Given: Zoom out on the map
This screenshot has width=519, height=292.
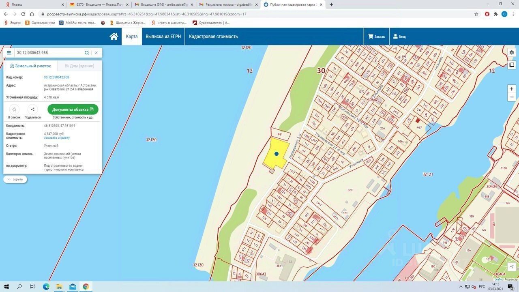Looking at the screenshot, I should [512, 97].
